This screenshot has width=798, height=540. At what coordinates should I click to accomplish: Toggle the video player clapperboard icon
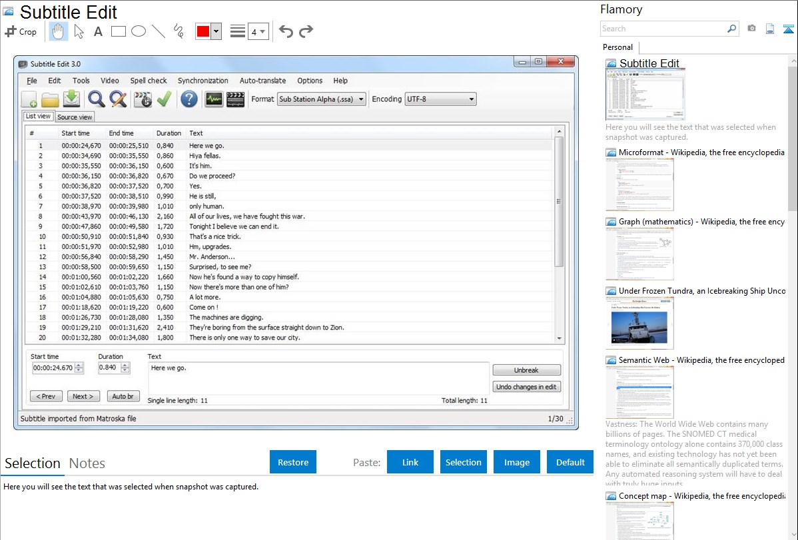click(x=235, y=99)
